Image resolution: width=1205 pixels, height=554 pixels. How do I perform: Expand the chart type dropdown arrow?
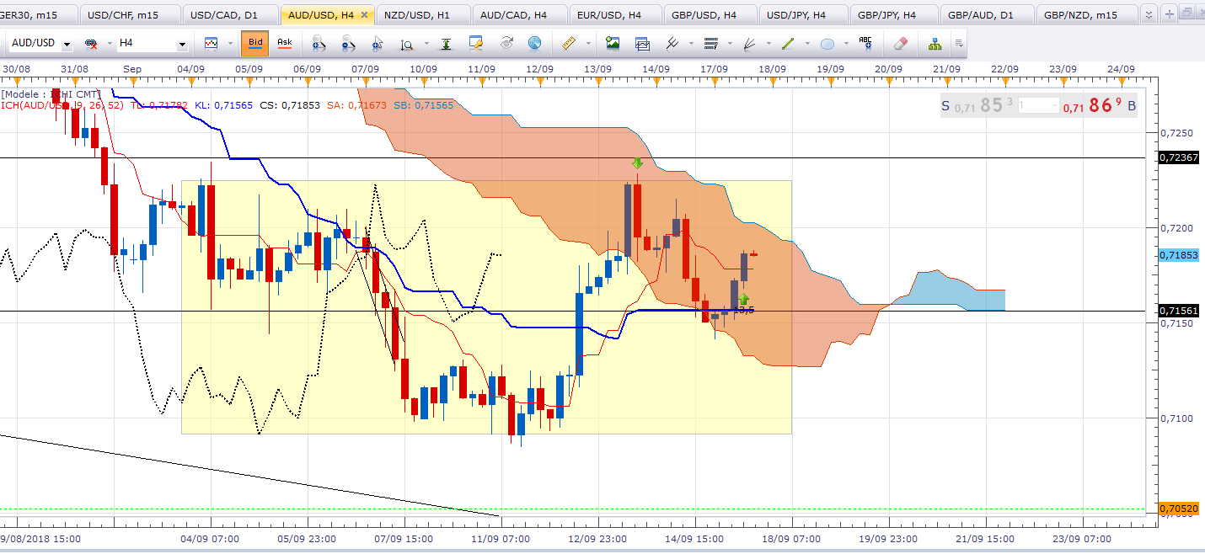[x=230, y=44]
